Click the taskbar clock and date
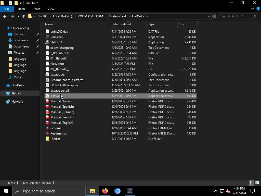261x196 pixels. tap(239, 191)
